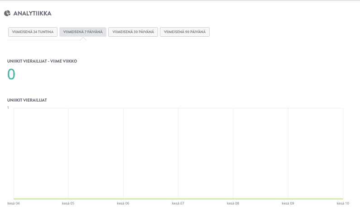Click the y-axis value 1

point(8,107)
